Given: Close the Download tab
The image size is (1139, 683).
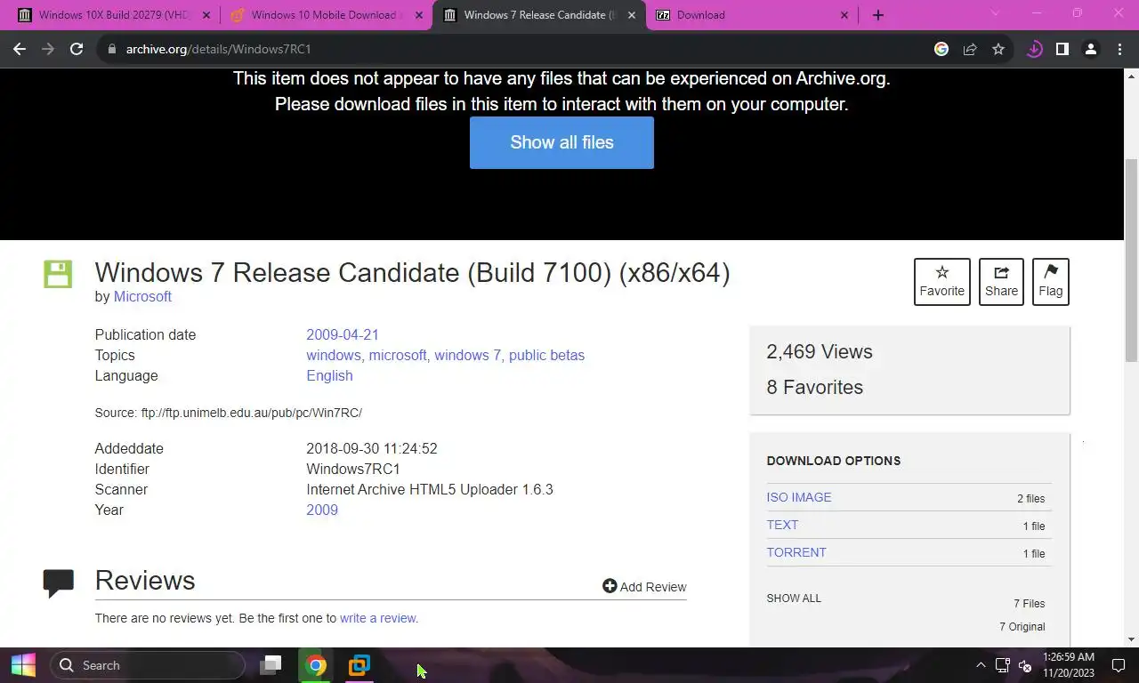Looking at the screenshot, I should pos(844,15).
